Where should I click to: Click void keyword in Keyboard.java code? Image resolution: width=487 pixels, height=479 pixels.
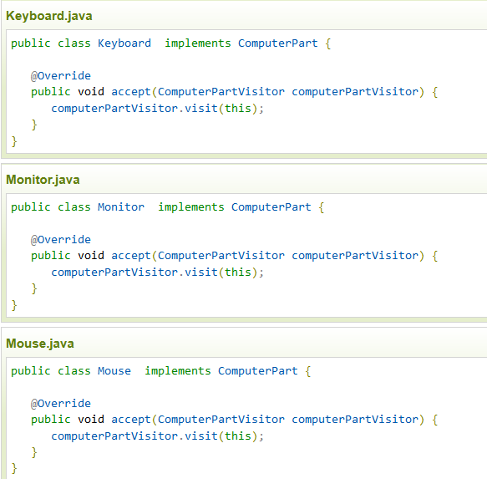click(91, 92)
